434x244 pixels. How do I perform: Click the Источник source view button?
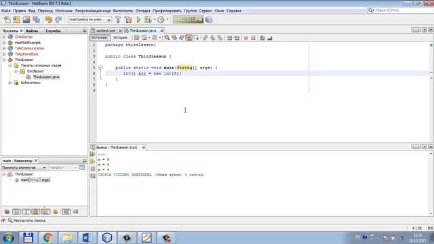tap(100, 38)
